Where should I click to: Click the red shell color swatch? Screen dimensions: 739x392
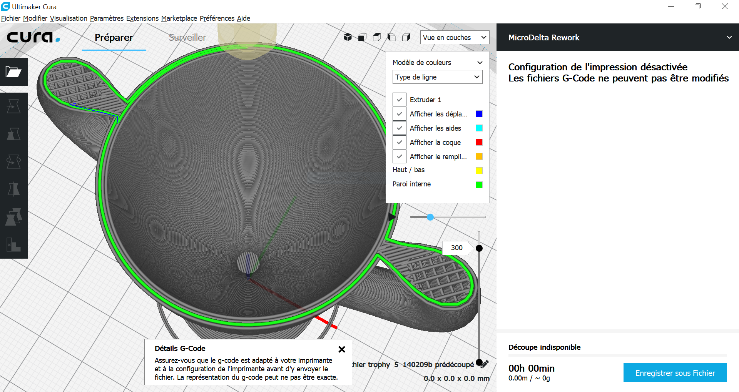pyautogui.click(x=479, y=142)
